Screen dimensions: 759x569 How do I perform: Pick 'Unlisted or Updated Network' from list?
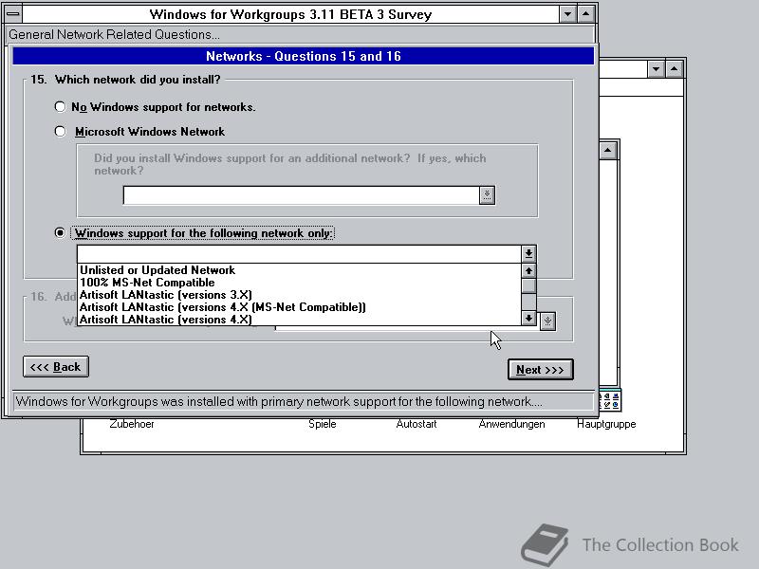pyautogui.click(x=299, y=270)
